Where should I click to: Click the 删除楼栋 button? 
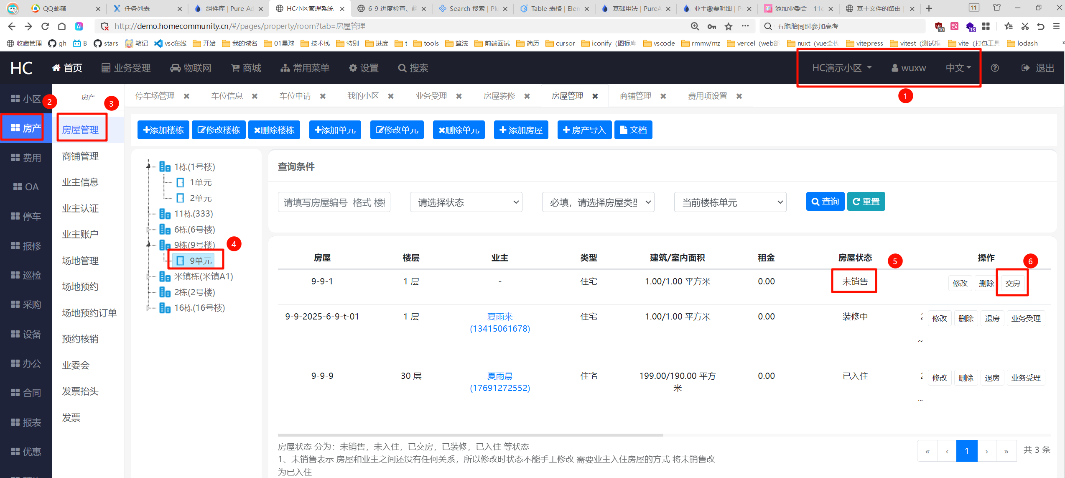(274, 130)
